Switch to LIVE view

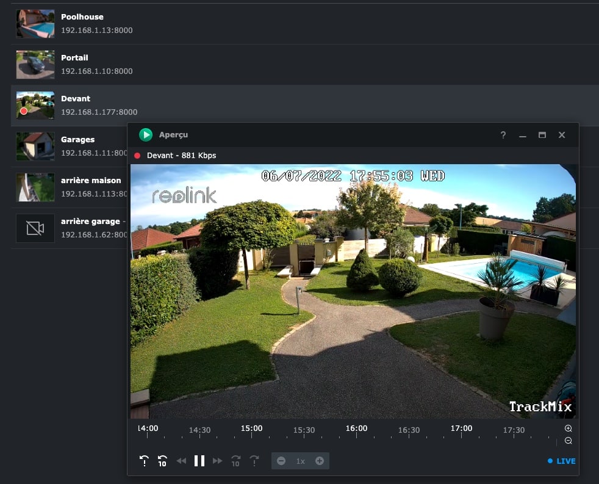pyautogui.click(x=562, y=461)
